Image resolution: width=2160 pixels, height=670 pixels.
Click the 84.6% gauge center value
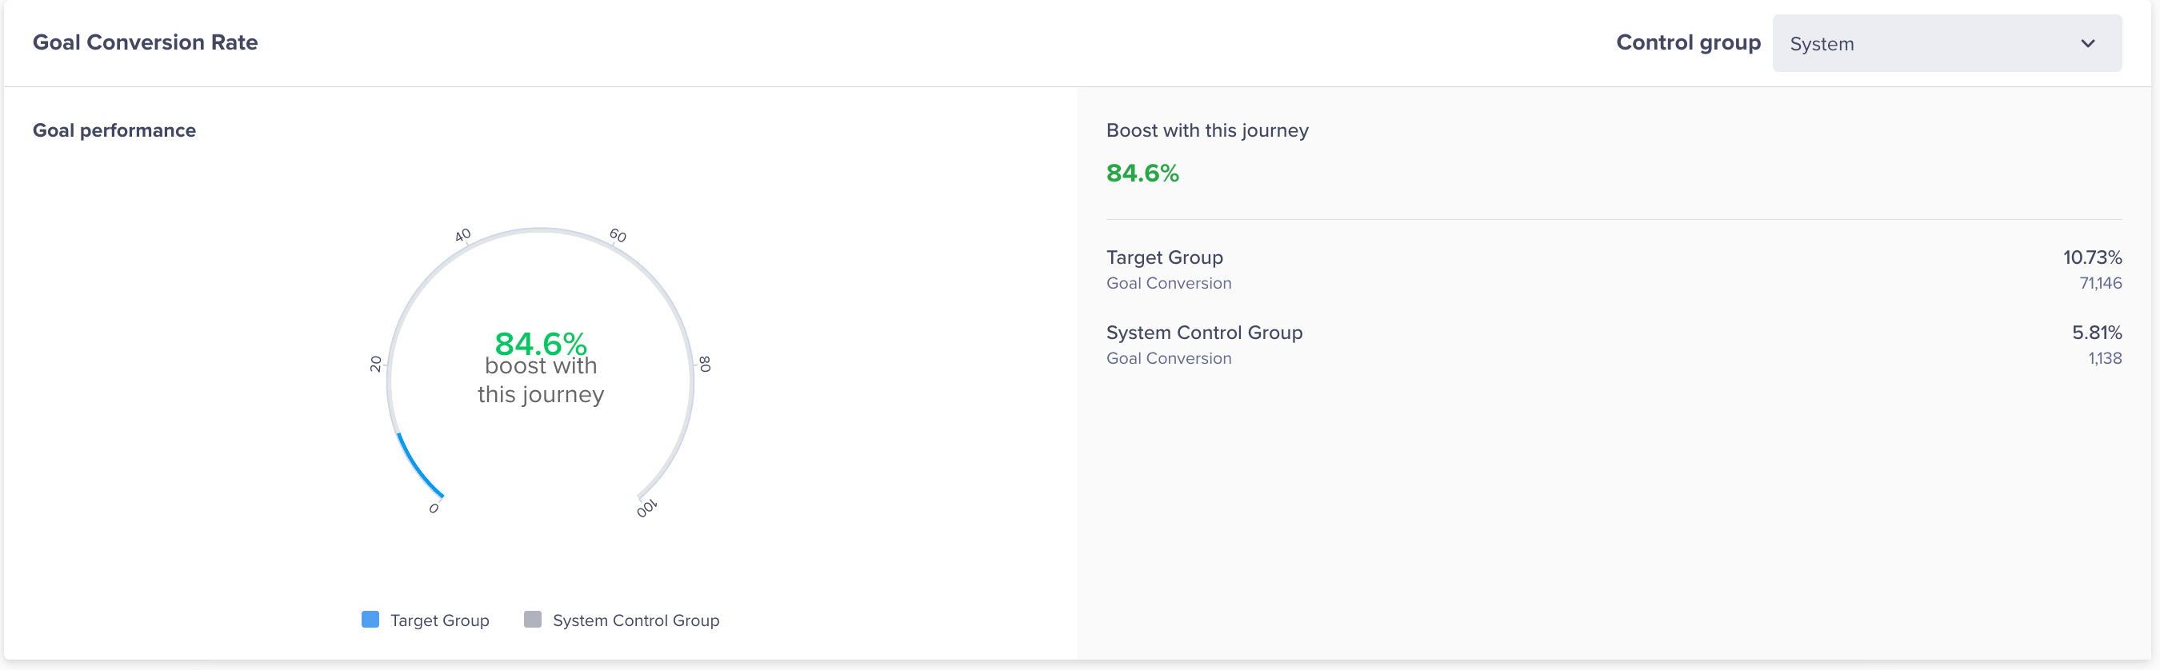[x=540, y=343]
